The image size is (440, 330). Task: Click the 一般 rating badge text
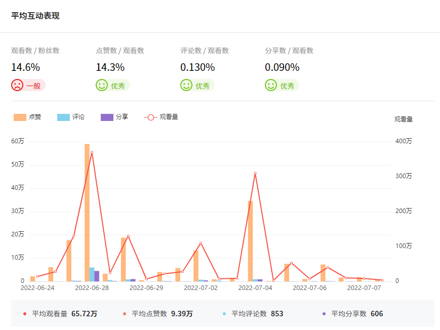click(x=33, y=86)
